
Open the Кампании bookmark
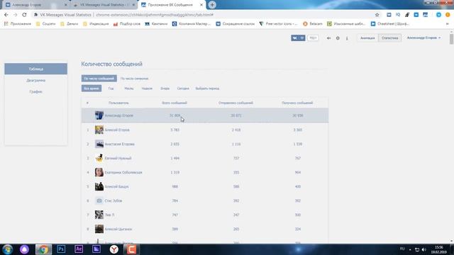point(156,23)
